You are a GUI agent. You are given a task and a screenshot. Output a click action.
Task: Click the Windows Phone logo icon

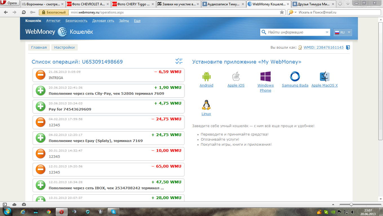[x=266, y=76]
